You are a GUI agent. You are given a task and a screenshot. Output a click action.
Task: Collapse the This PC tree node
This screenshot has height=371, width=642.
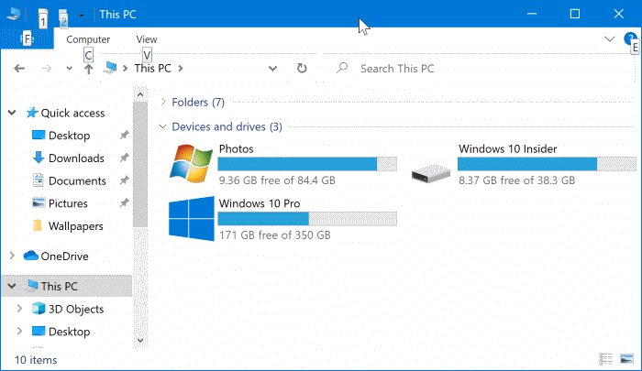(x=12, y=286)
